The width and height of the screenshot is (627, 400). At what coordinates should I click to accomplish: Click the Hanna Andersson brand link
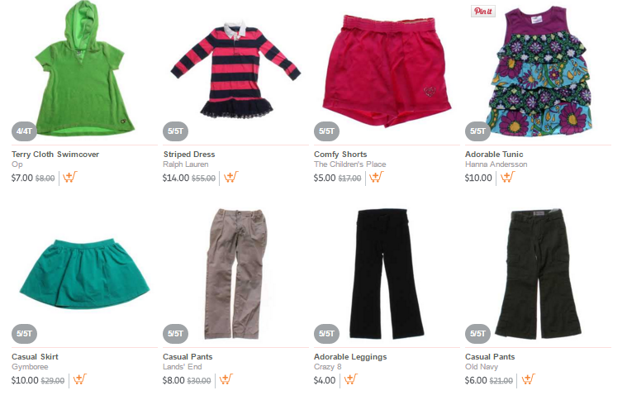[x=496, y=164]
